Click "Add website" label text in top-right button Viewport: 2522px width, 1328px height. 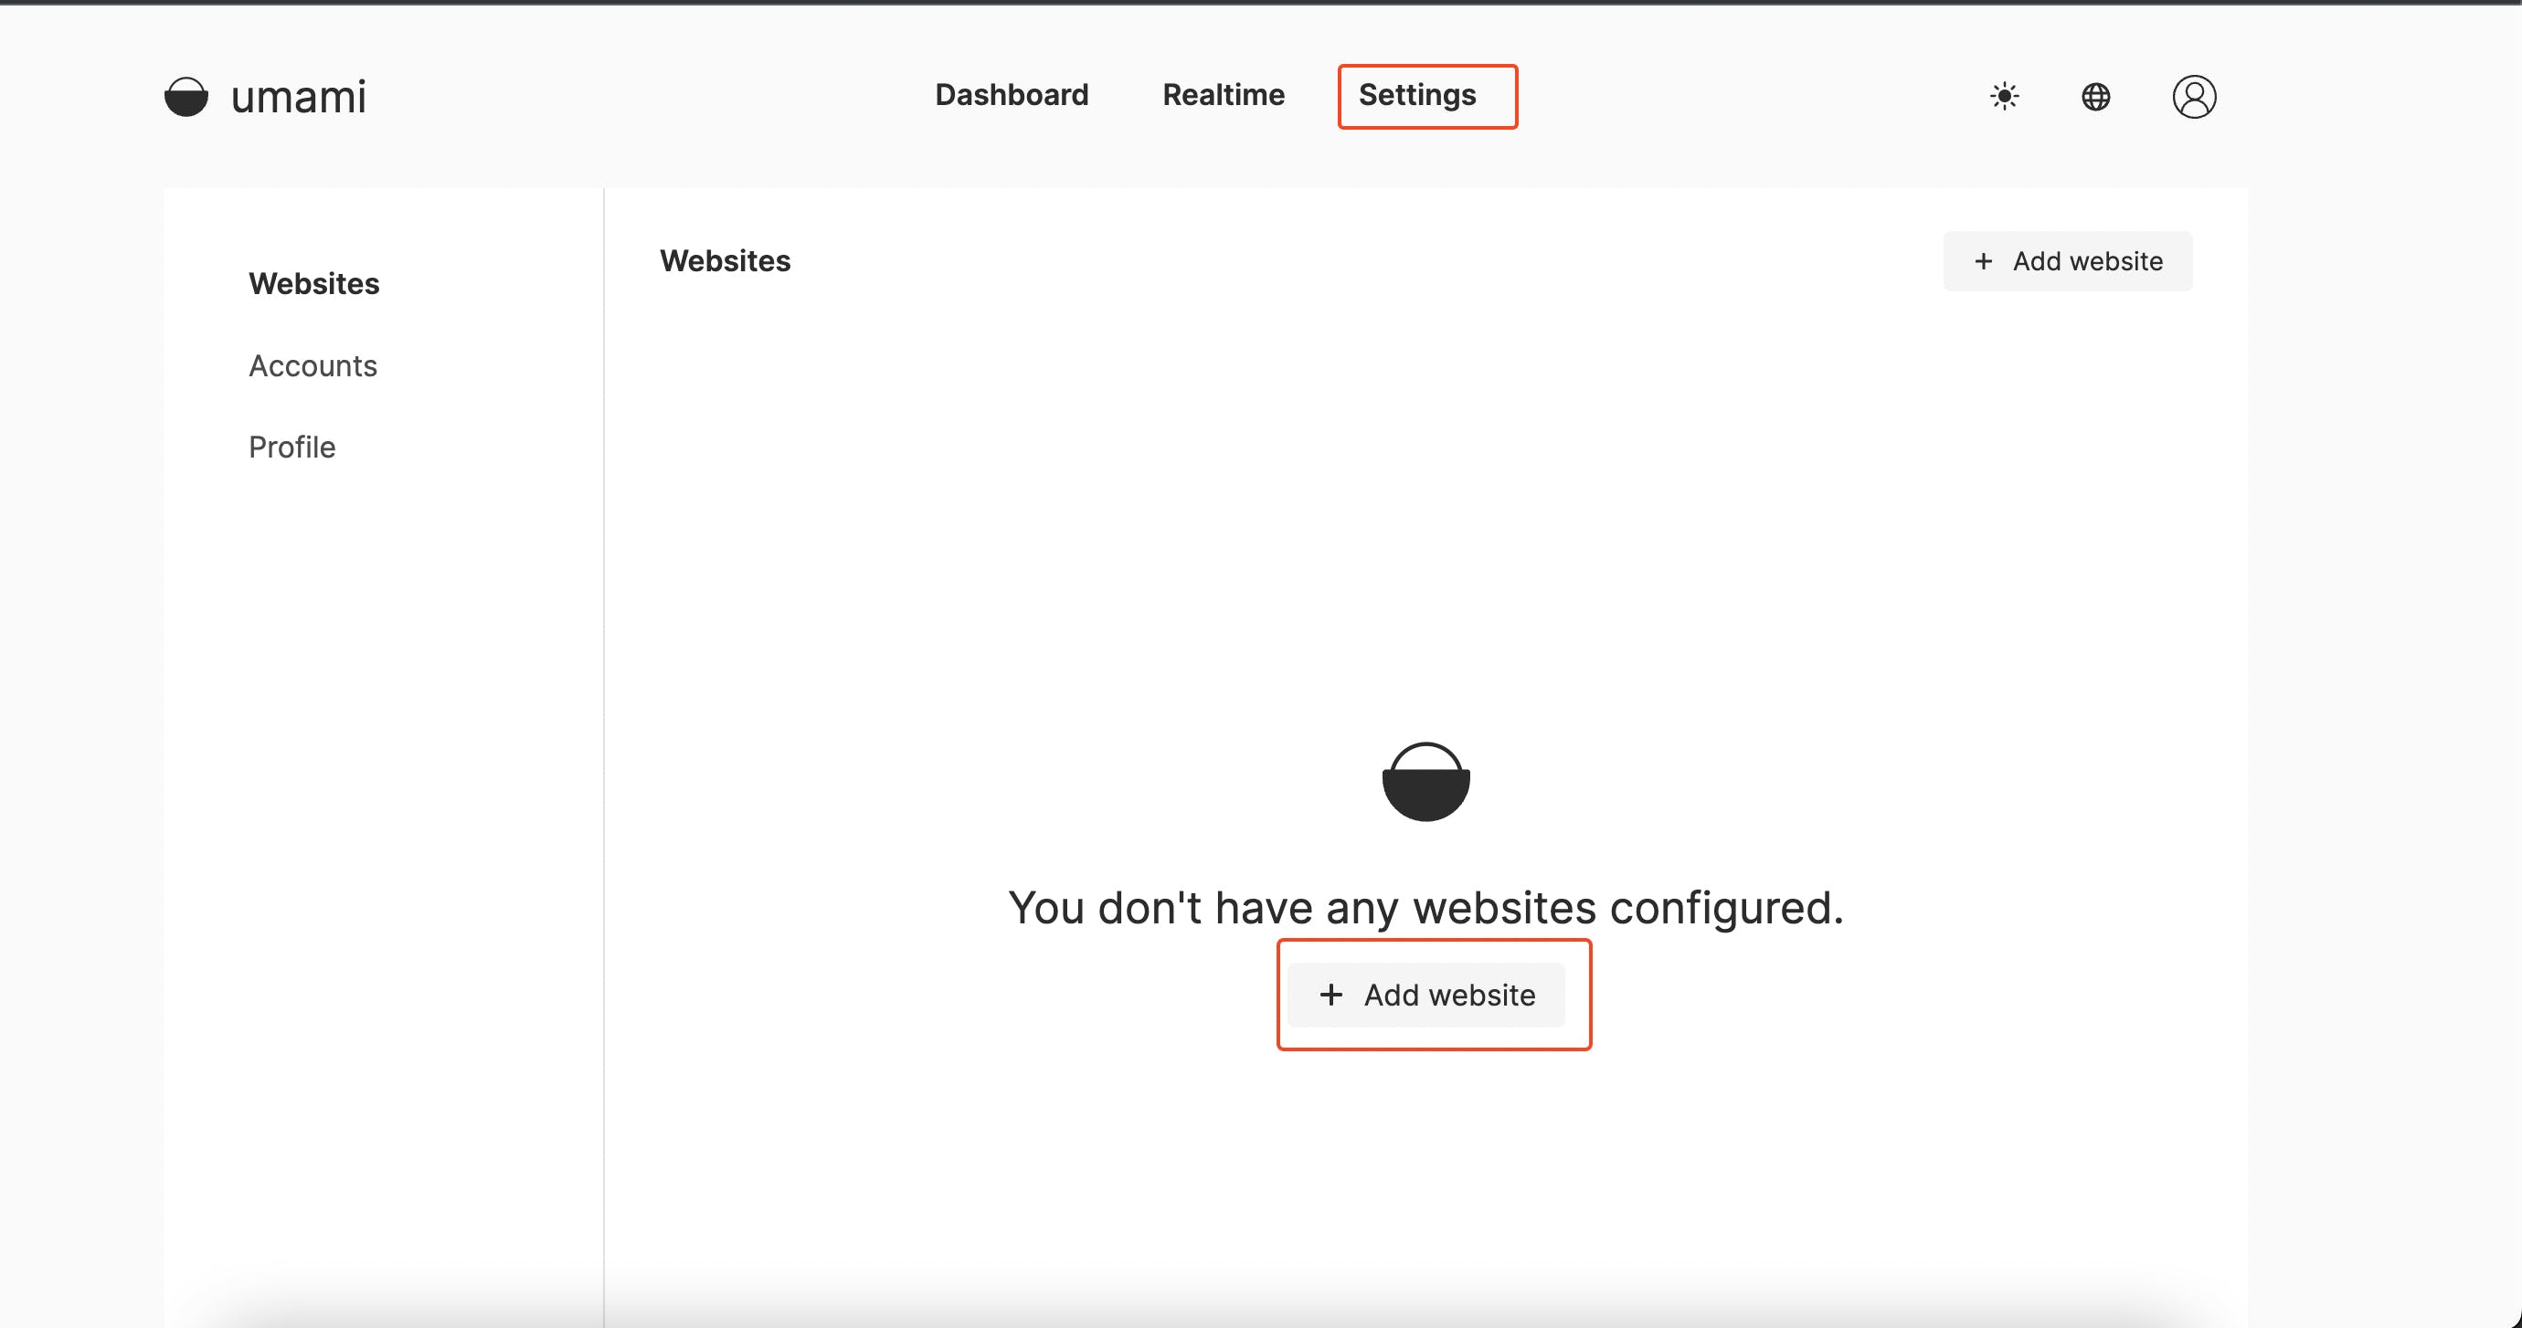click(2087, 261)
